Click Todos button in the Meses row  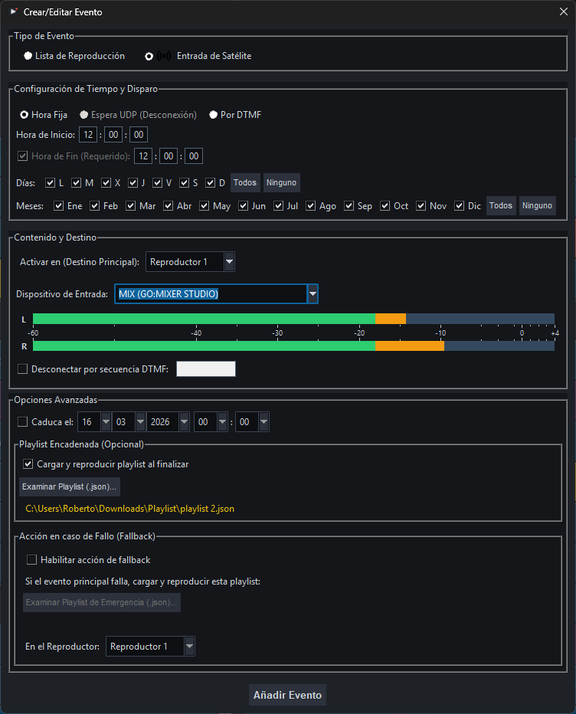(501, 206)
